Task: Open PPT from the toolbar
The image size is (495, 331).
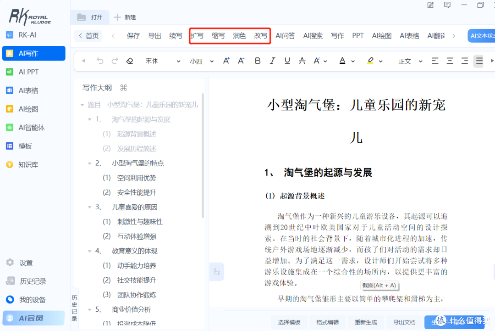Action: click(357, 36)
